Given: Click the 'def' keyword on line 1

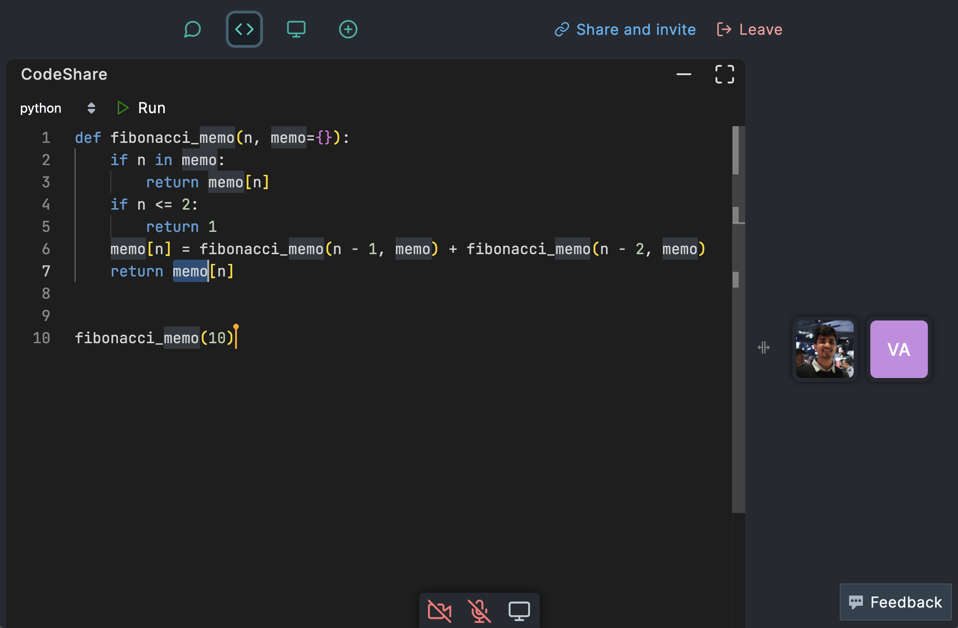Looking at the screenshot, I should pos(88,138).
